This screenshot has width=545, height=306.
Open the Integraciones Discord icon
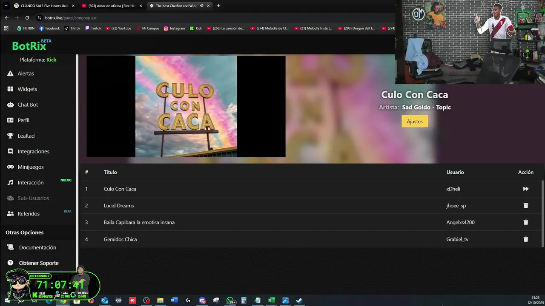(x=10, y=151)
